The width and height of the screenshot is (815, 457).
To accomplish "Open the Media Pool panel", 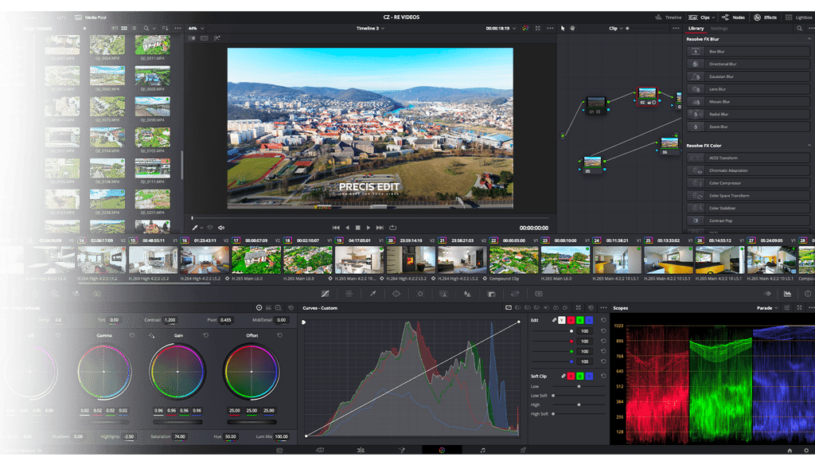I will 88,17.
